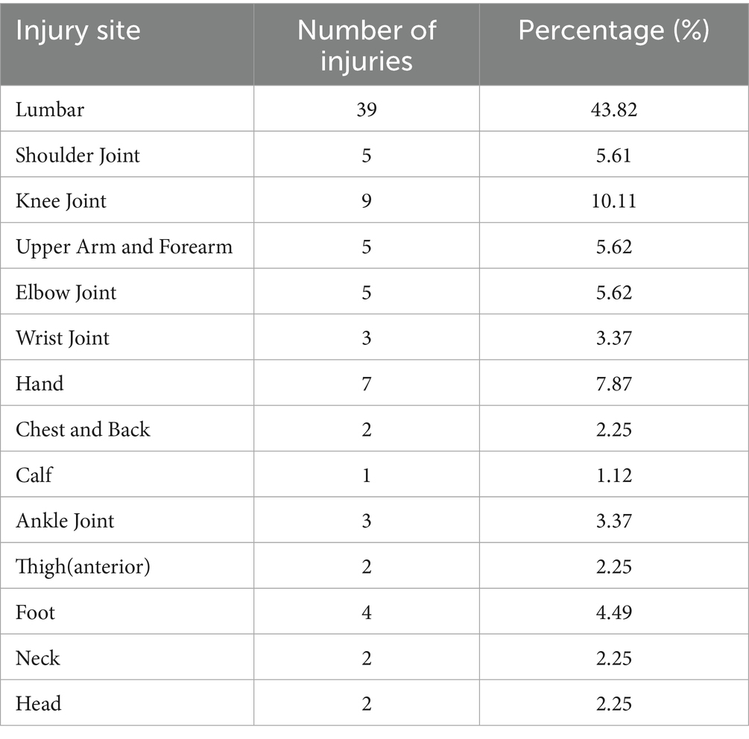
Task: Click the Thigh(anterior) row label
Action: 83,566
